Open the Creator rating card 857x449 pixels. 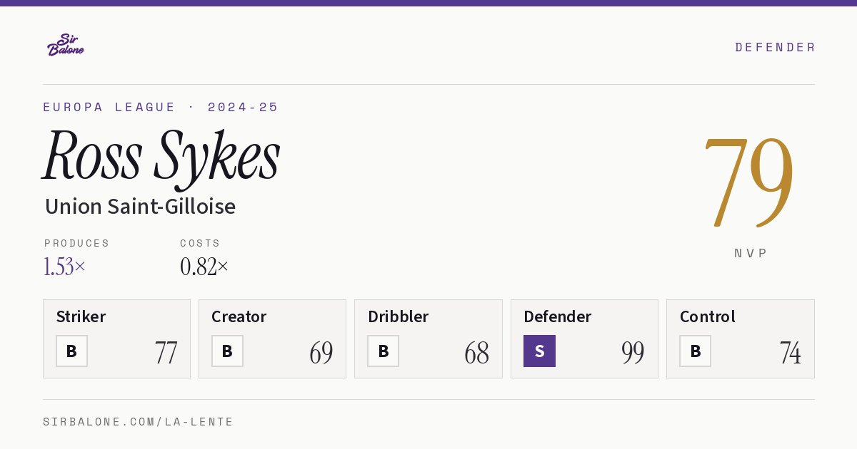(272, 339)
